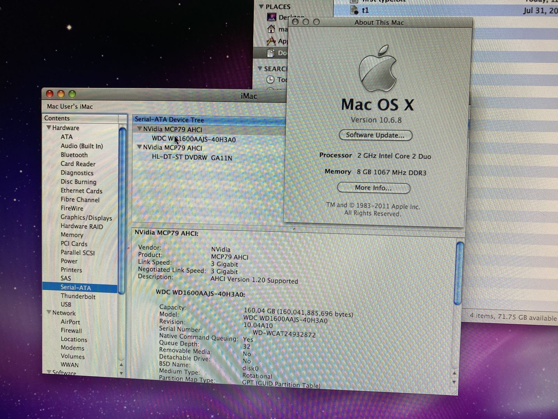This screenshot has width=558, height=419.
Task: Show FireWire device information
Action: (72, 208)
